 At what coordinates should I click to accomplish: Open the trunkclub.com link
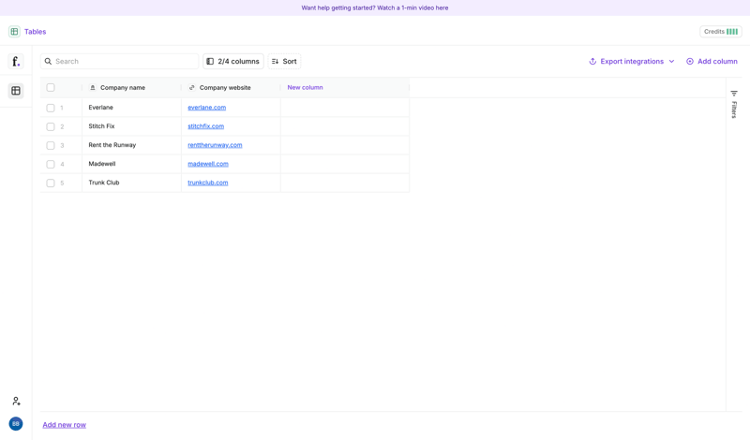[207, 183]
